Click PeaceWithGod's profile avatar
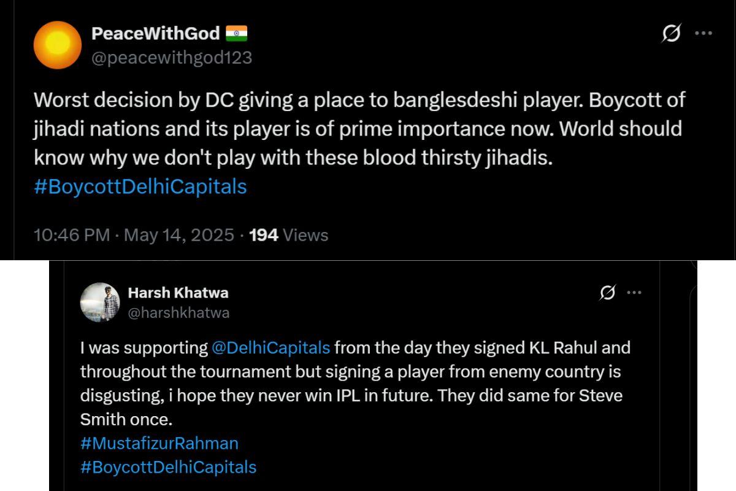Screen dimensions: 736x491 58,45
